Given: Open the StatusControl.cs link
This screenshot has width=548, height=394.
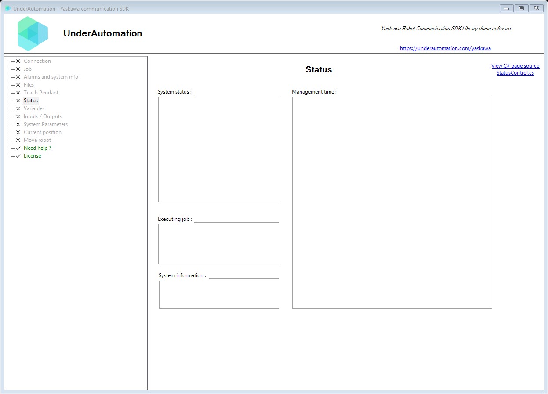Looking at the screenshot, I should (x=515, y=73).
